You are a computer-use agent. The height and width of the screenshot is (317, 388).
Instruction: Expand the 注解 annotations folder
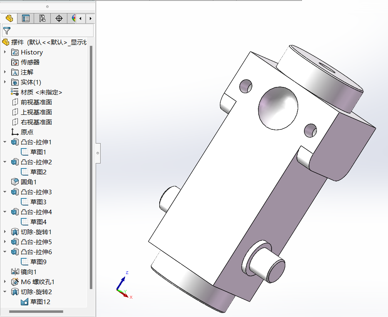pyautogui.click(x=5, y=72)
